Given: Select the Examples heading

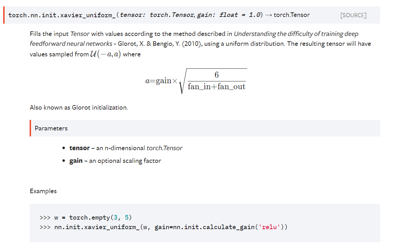Looking at the screenshot, I should (43, 191).
